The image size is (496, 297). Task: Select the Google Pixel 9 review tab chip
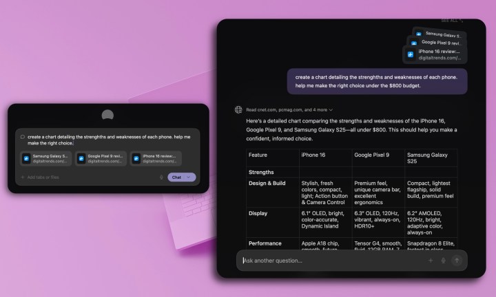tap(101, 159)
